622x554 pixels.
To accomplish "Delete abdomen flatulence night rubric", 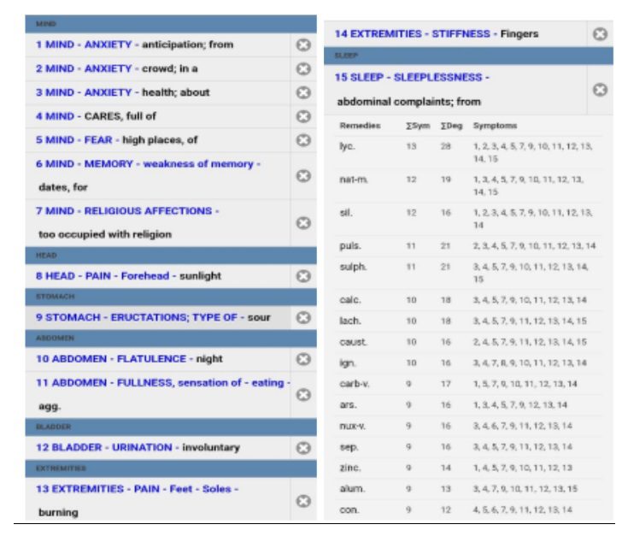I will click(302, 359).
